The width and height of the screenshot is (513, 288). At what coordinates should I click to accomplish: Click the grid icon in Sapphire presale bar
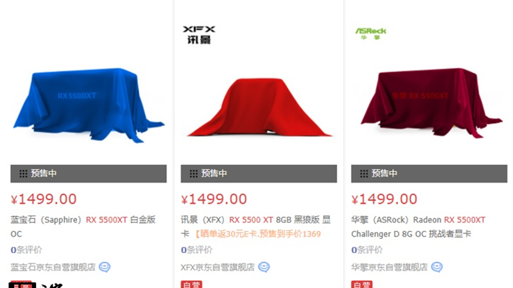[23, 174]
